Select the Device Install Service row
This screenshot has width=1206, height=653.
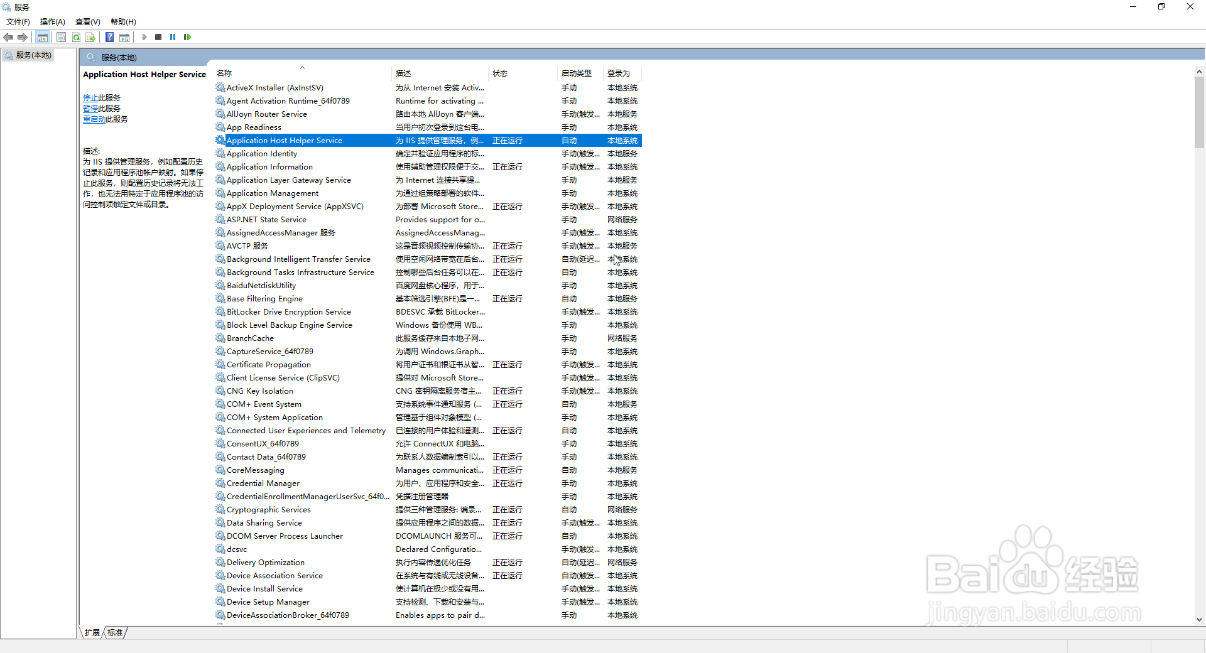click(x=428, y=589)
